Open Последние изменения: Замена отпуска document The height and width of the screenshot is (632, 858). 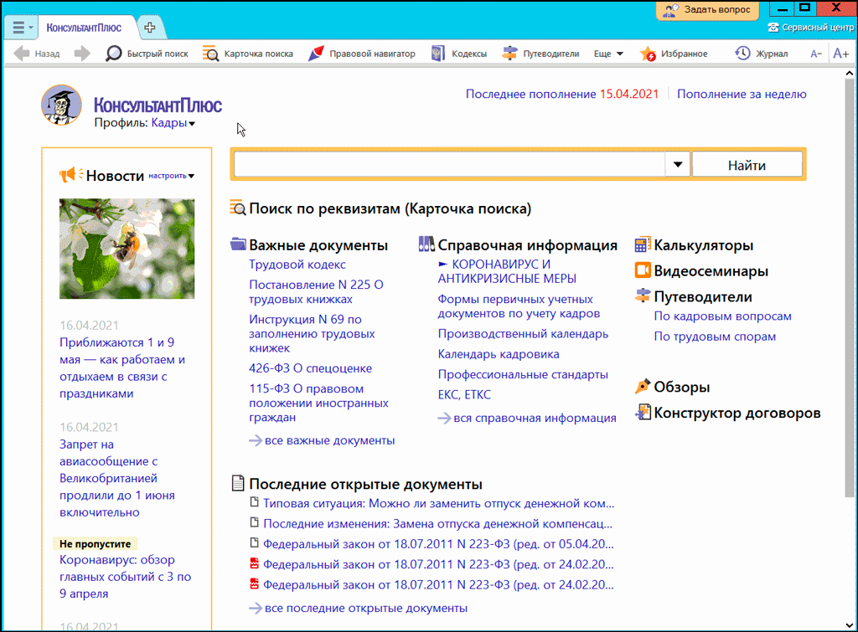pyautogui.click(x=437, y=524)
